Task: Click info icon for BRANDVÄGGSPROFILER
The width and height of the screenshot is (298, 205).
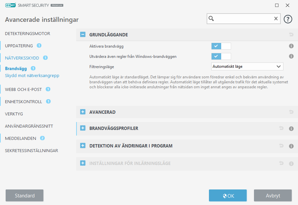Action: (x=291, y=129)
